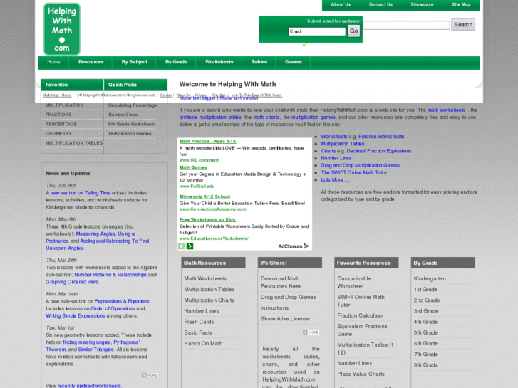
Task: Click the Email input field
Action: [317, 31]
